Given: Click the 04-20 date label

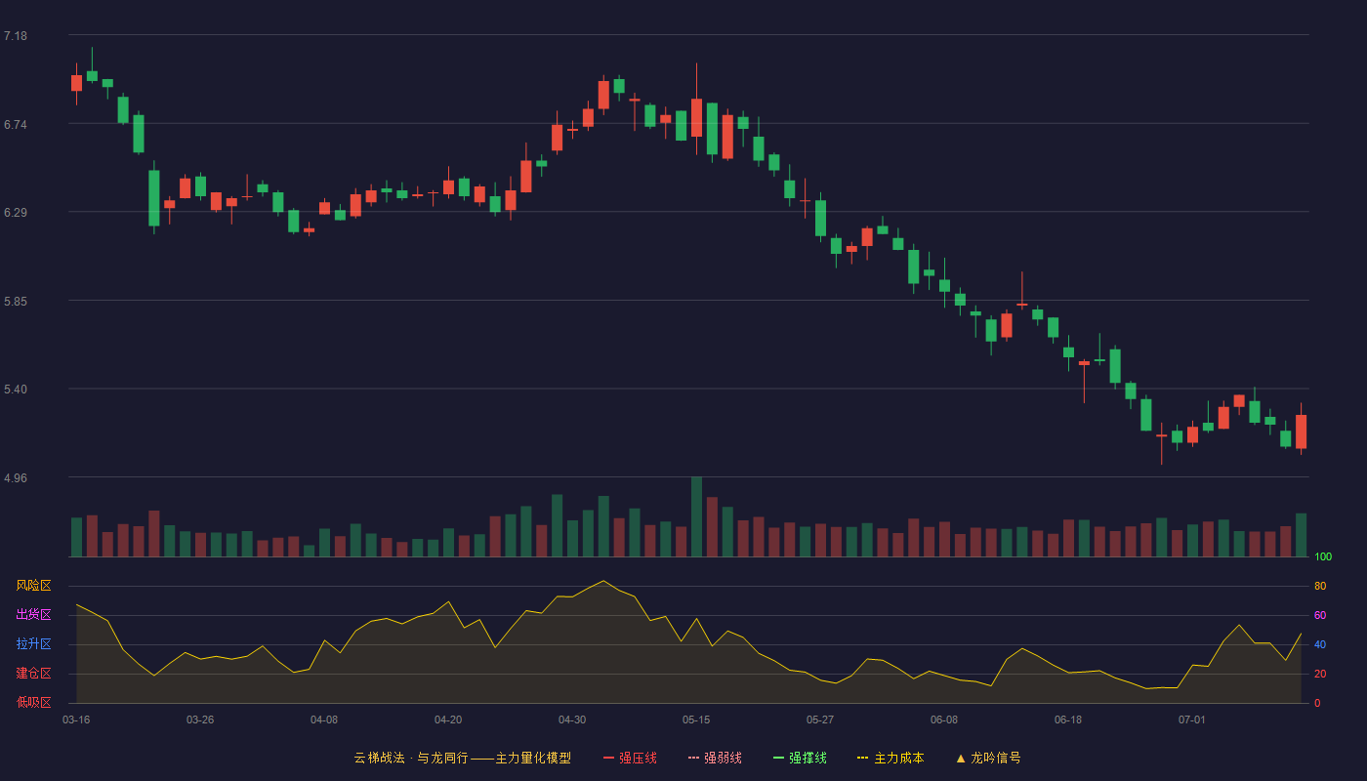Looking at the screenshot, I should 448,719.
